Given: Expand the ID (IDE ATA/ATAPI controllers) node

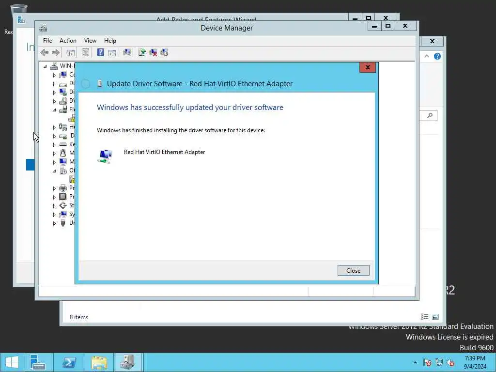Looking at the screenshot, I should pyautogui.click(x=54, y=136).
